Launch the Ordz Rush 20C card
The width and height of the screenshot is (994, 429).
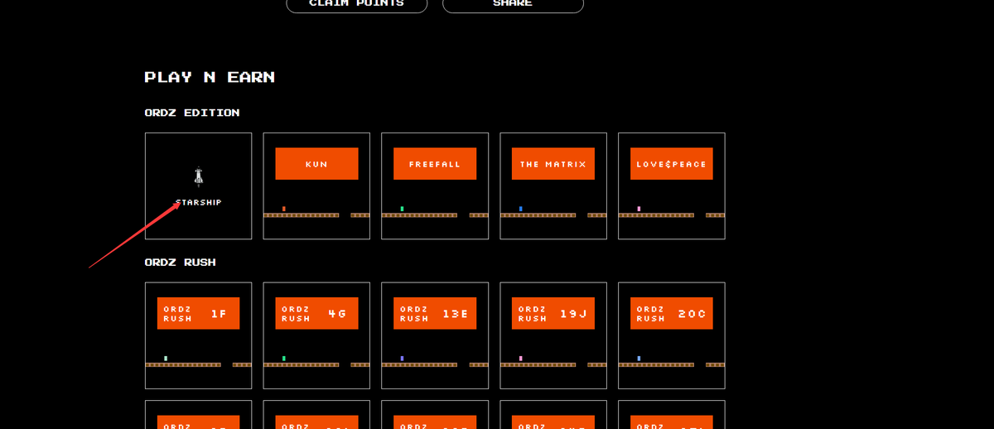pyautogui.click(x=672, y=335)
